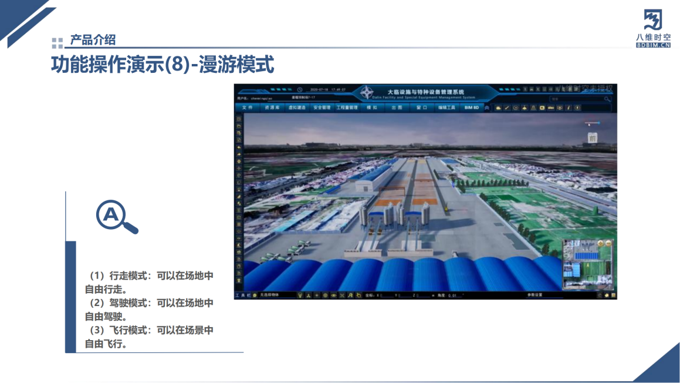This screenshot has width=680, height=383.
Task: Click the lightbulb icon in bottom toolbar
Action: coord(300,295)
